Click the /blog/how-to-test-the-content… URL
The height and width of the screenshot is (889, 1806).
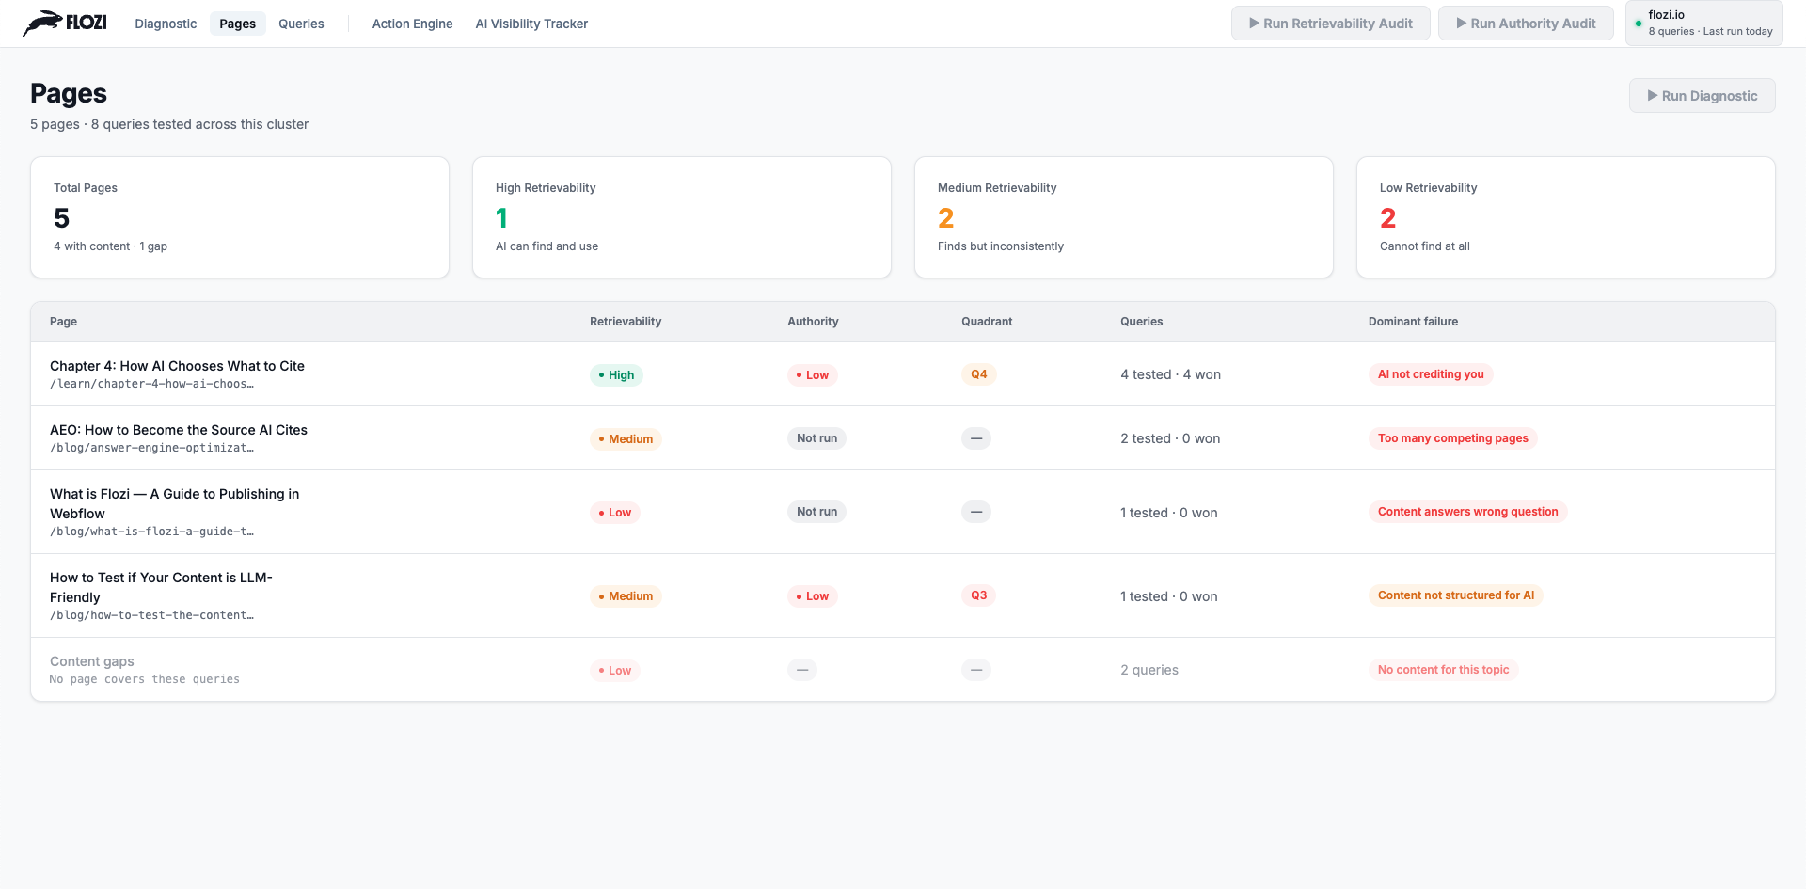tap(151, 615)
